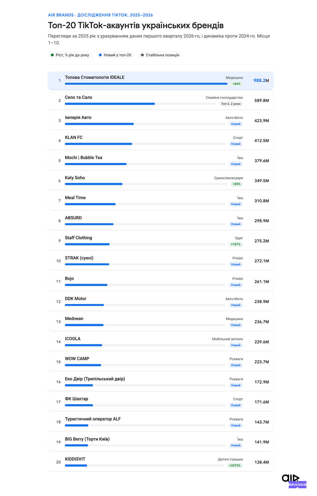Click the KLAN FC progress bar
Viewport: 317px width, 496px height.
point(145,144)
